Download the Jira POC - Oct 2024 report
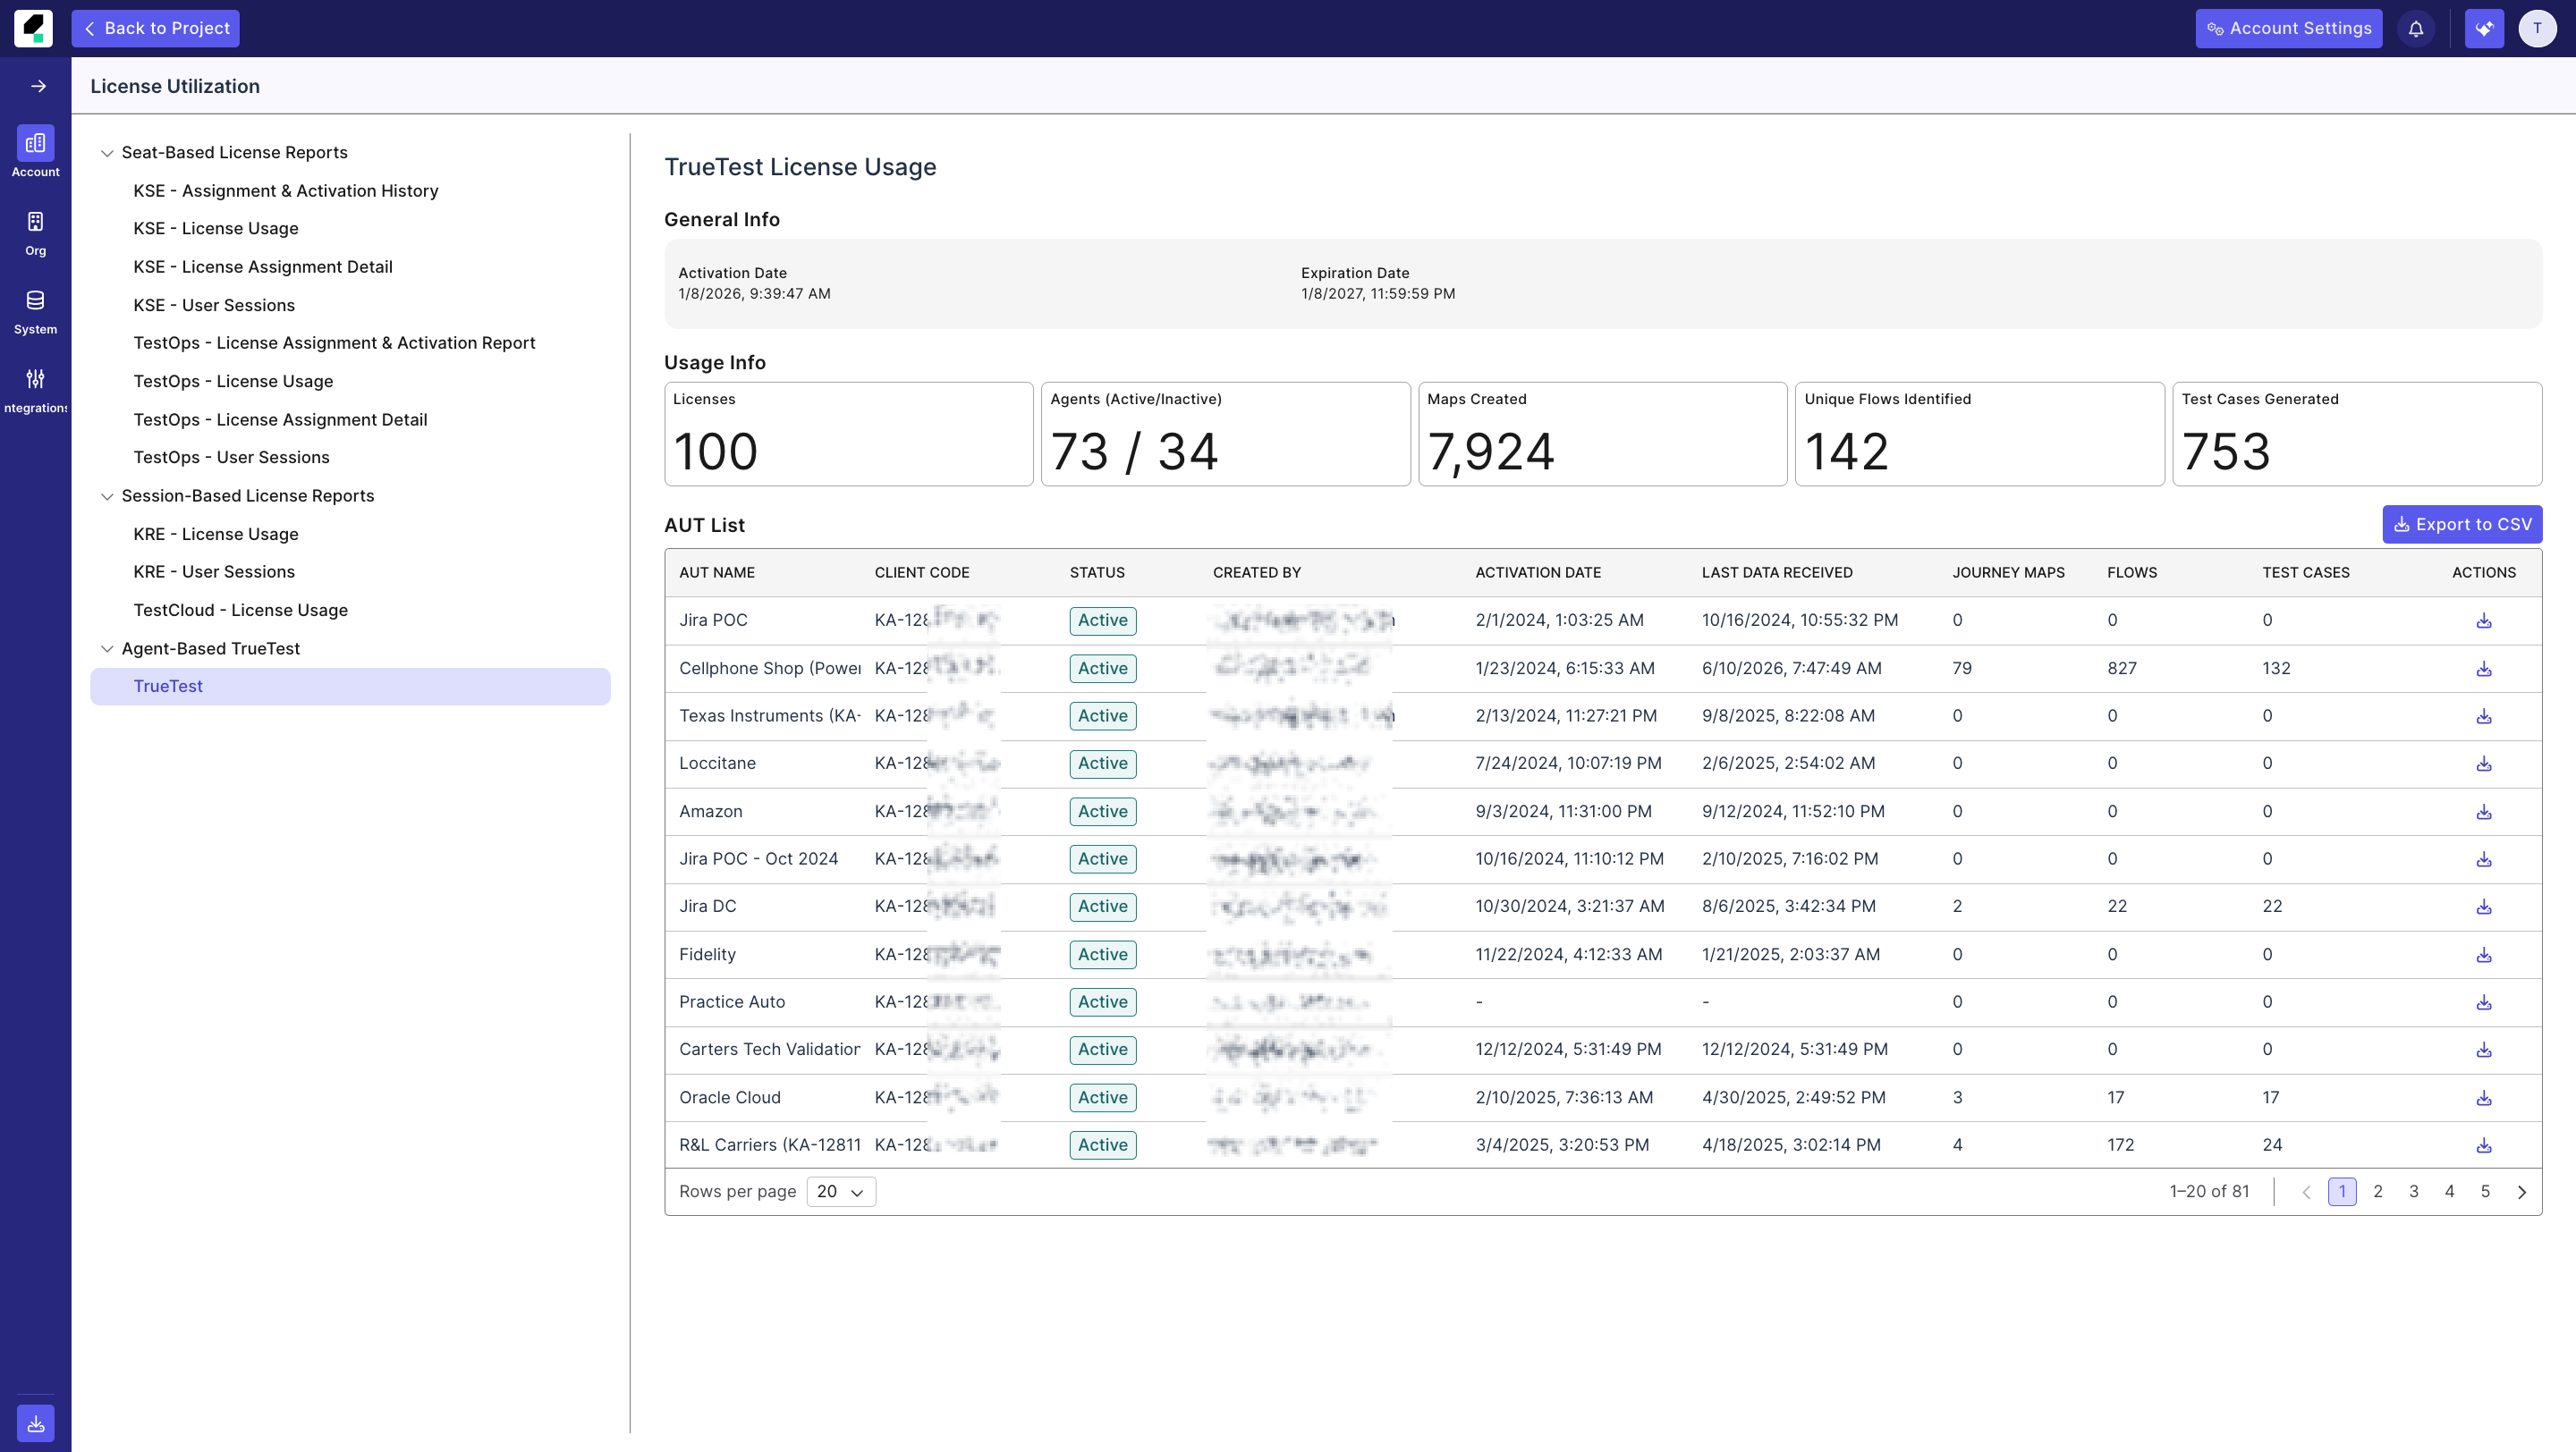This screenshot has height=1452, width=2576. (2483, 859)
